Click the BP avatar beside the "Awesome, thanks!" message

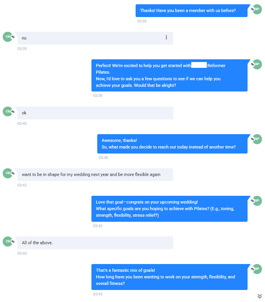[257, 139]
